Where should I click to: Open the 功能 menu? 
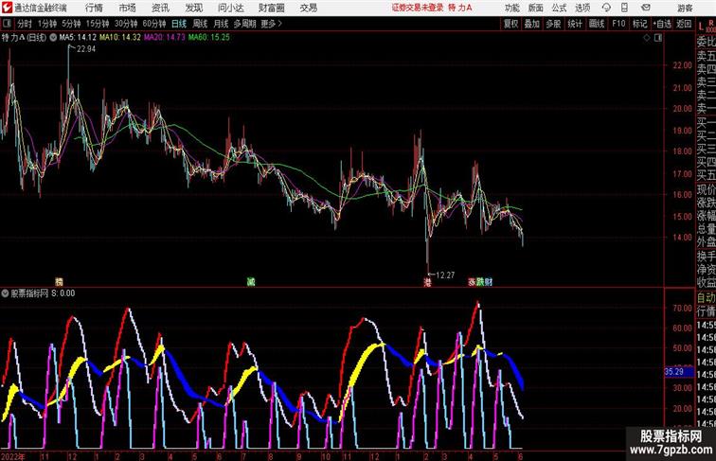(512, 8)
